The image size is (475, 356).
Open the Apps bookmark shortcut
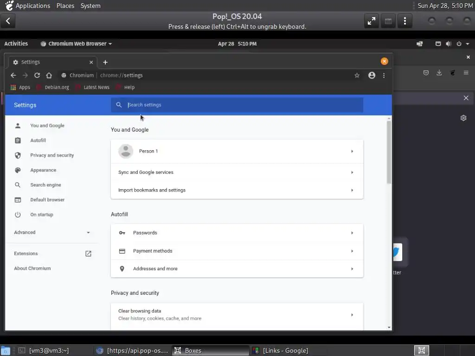pos(20,88)
